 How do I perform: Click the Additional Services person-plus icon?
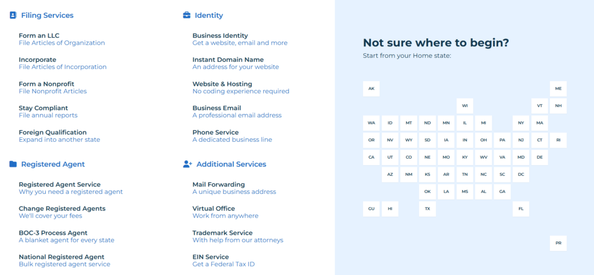click(187, 164)
